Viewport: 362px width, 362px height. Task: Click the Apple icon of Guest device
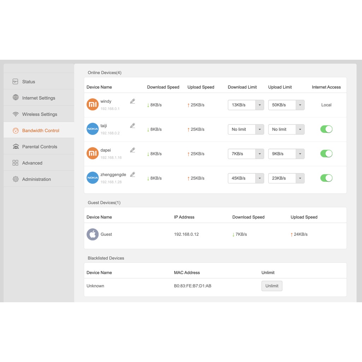point(93,234)
